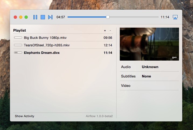The width and height of the screenshot is (193, 130).
Task: Click the 09:56 duration entry
Action: coord(108,38)
